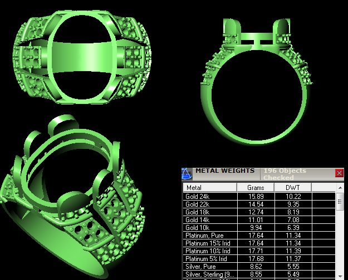This screenshot has width=348, height=280.
Task: Click the 8.62 grams value
Action: point(256,266)
